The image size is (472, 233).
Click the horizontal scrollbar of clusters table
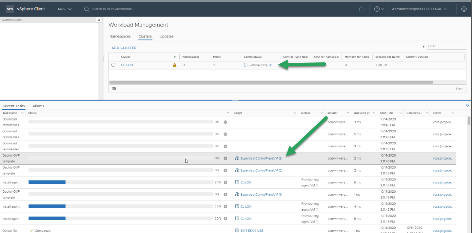click(x=271, y=82)
